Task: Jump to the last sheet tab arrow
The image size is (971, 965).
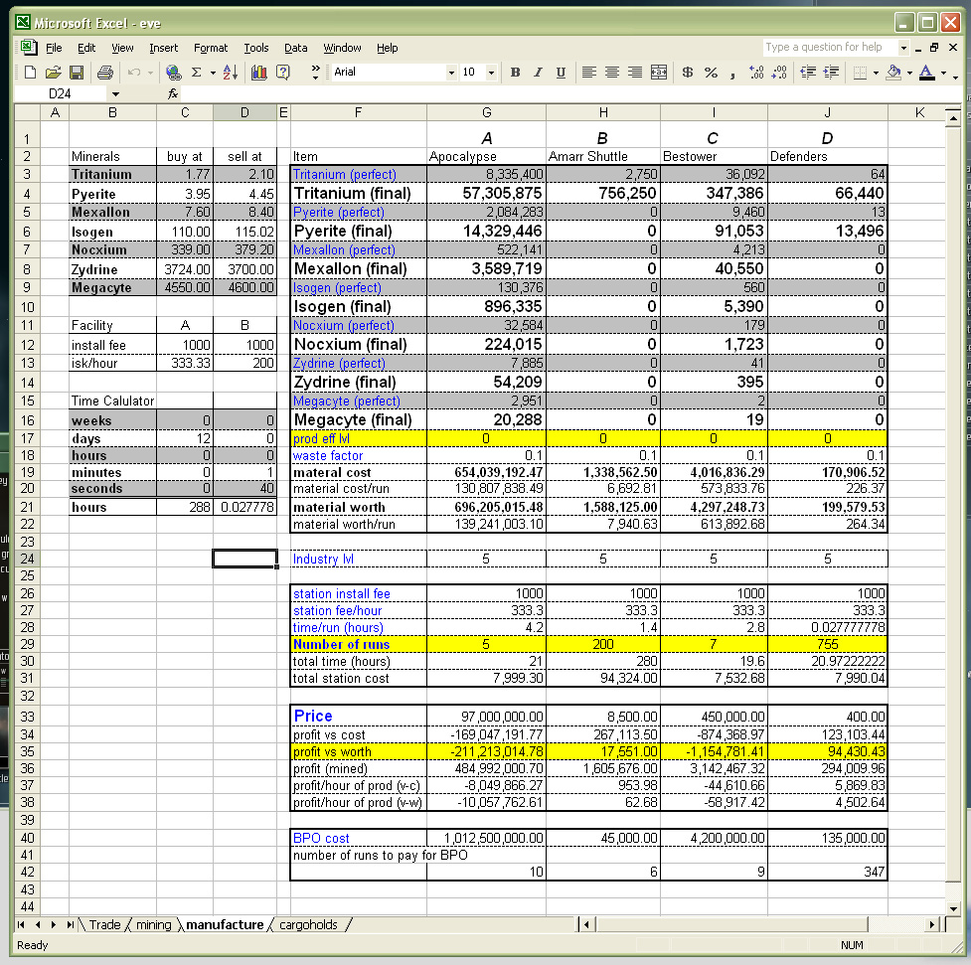Action: tap(70, 924)
